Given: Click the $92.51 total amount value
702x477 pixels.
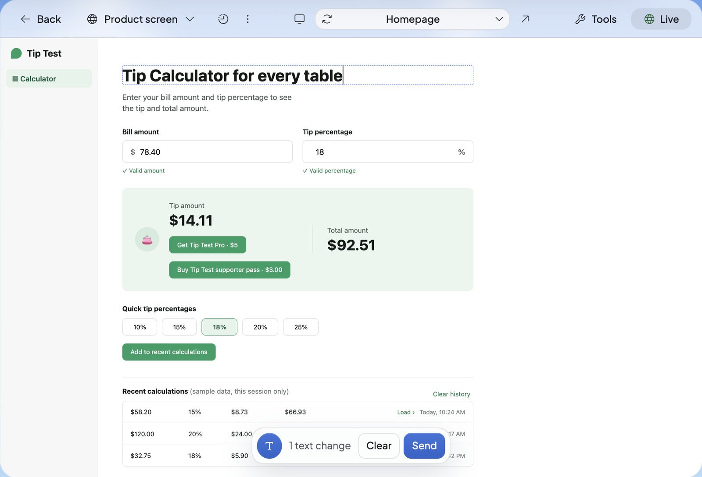Looking at the screenshot, I should coord(351,245).
